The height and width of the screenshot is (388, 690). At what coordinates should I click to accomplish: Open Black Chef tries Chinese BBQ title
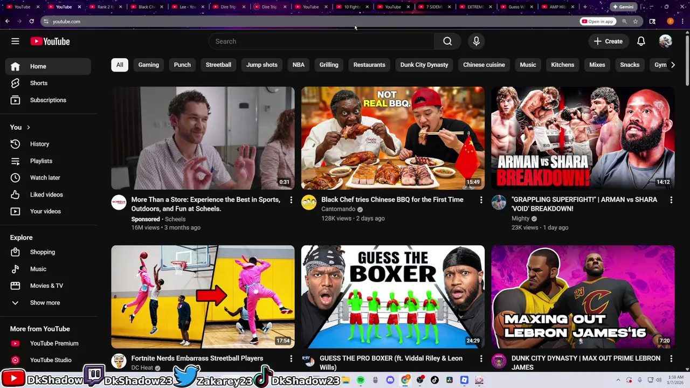point(392,200)
